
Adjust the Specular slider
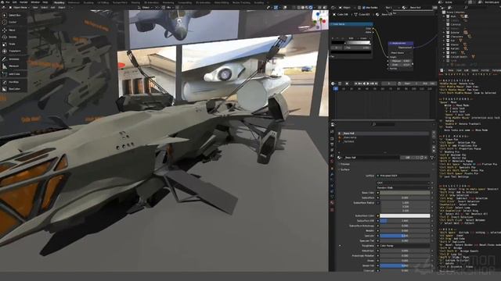pyautogui.click(x=405, y=236)
